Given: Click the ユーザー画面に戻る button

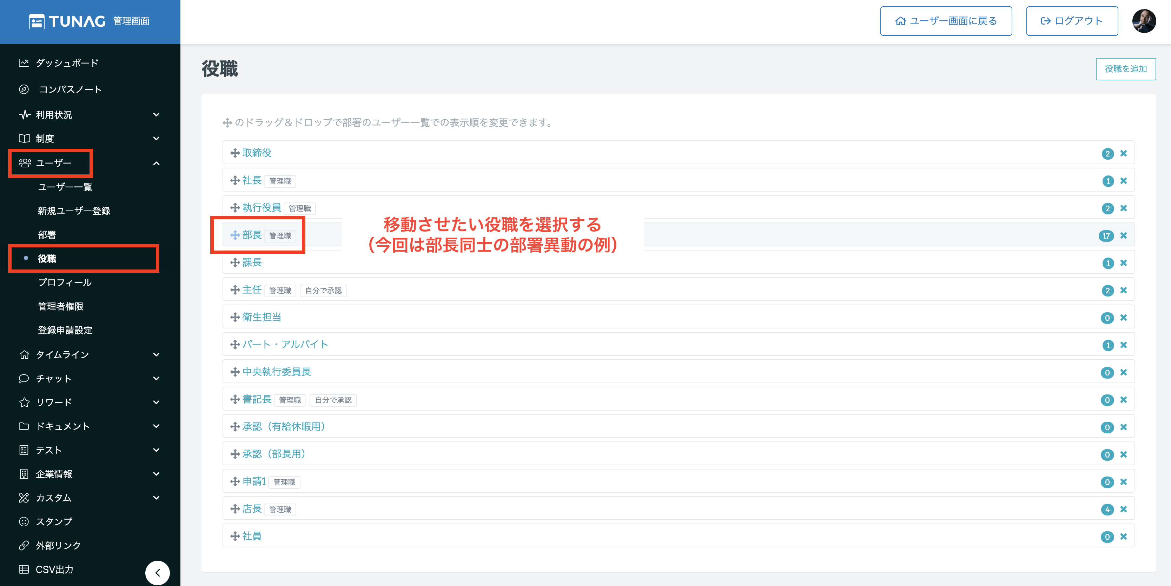Looking at the screenshot, I should (946, 21).
